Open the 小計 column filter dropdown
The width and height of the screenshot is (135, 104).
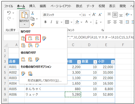113,62
